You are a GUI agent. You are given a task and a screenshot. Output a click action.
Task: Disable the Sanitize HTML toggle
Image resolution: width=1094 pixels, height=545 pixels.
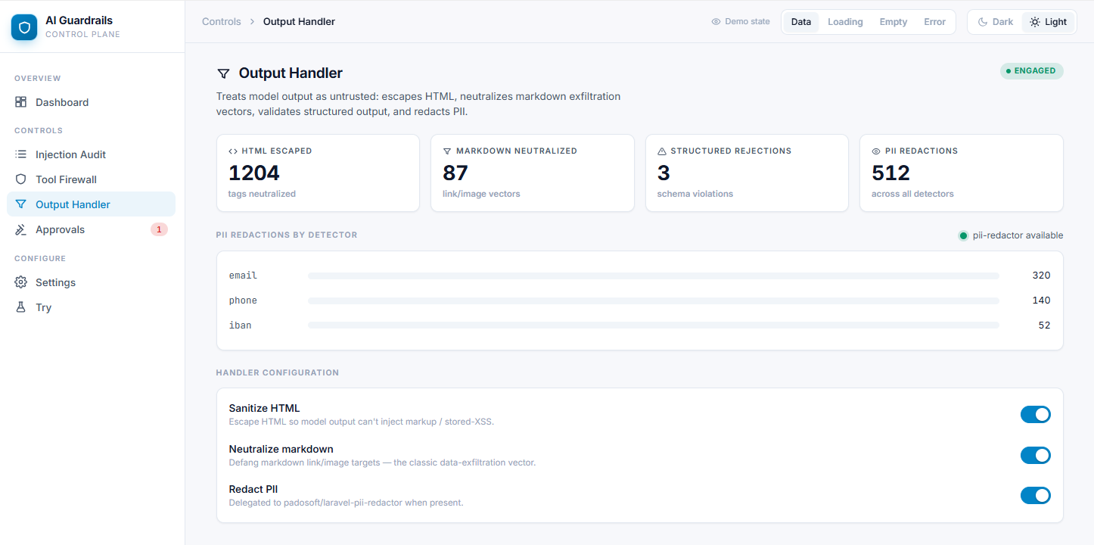(1036, 414)
